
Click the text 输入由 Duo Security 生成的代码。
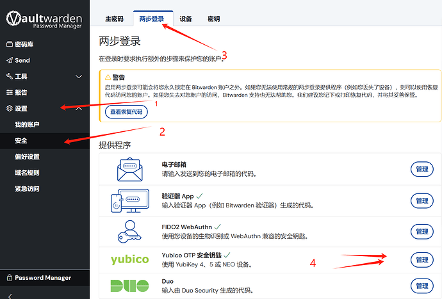point(208,290)
